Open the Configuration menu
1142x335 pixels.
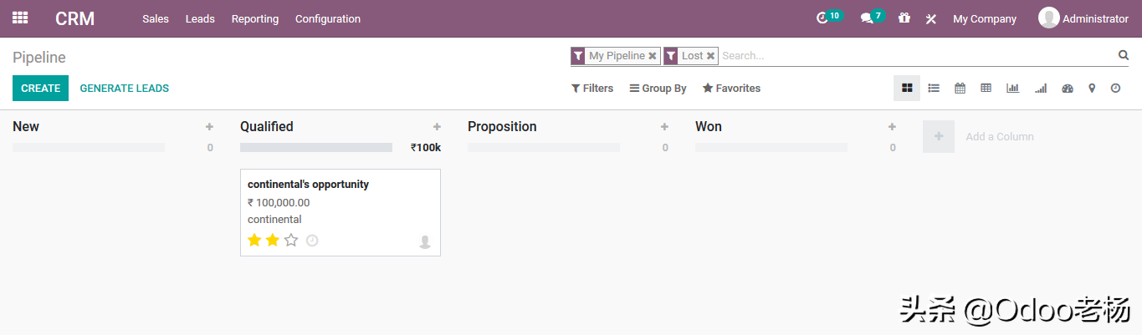click(x=328, y=18)
